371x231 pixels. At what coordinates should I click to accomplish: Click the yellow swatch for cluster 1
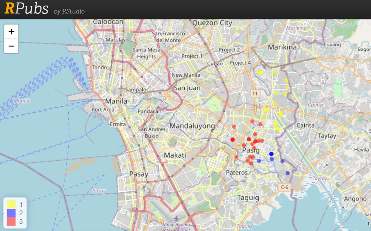click(x=12, y=204)
